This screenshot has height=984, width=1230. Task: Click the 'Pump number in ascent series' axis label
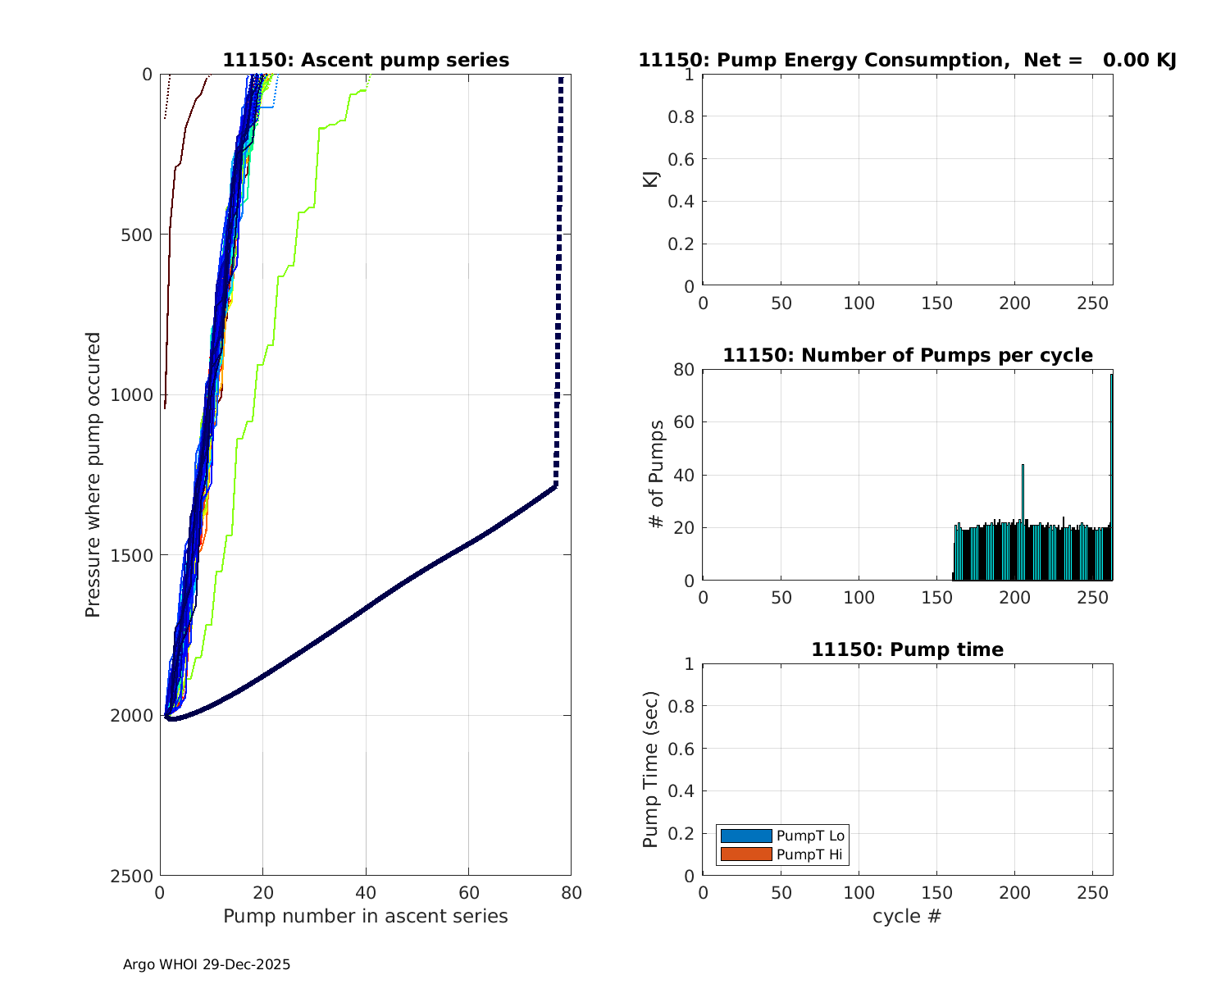click(x=366, y=916)
